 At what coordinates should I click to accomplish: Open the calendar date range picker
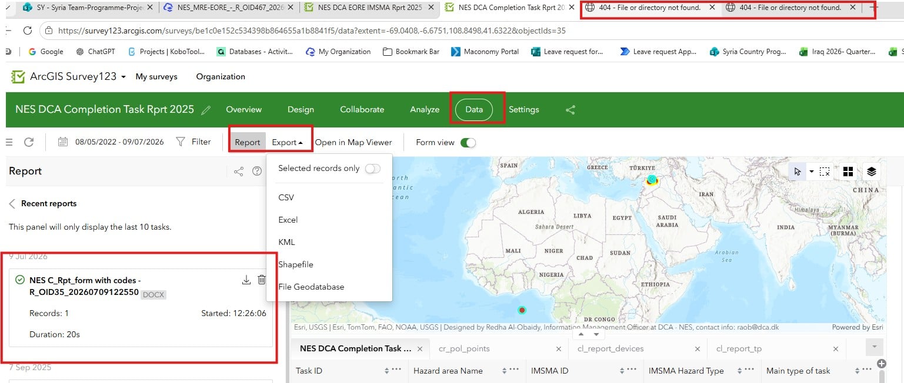click(x=63, y=142)
